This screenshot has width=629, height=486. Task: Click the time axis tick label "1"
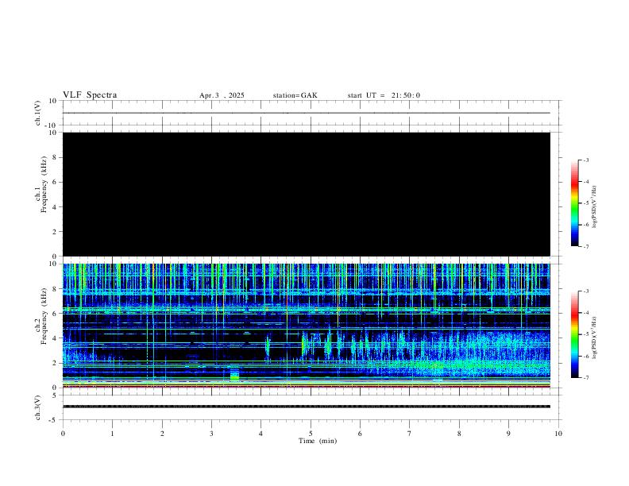[112, 434]
